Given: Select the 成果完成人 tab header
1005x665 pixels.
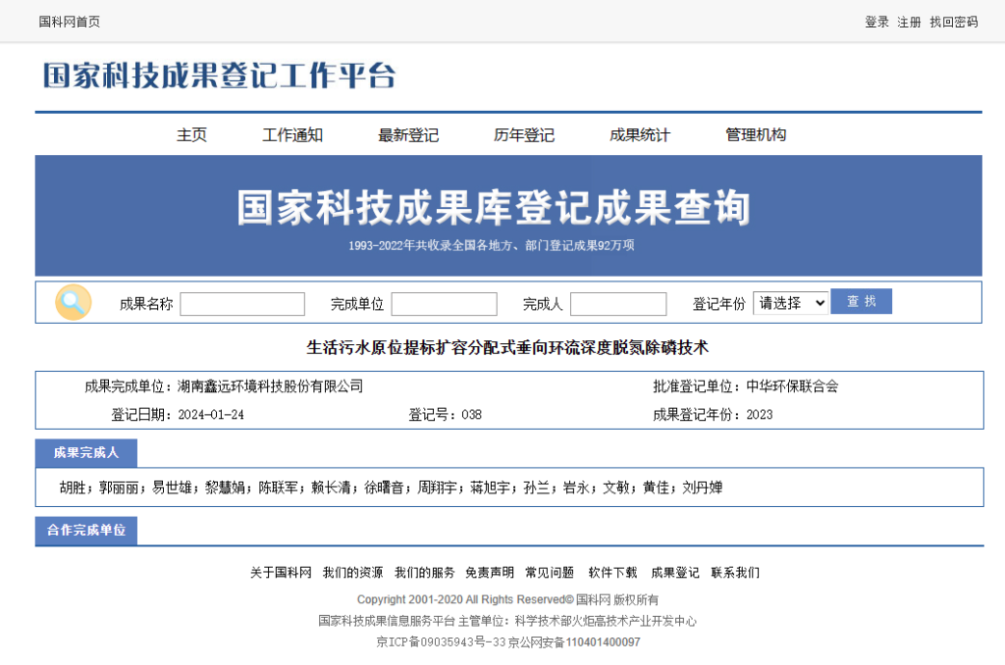Looking at the screenshot, I should (86, 453).
